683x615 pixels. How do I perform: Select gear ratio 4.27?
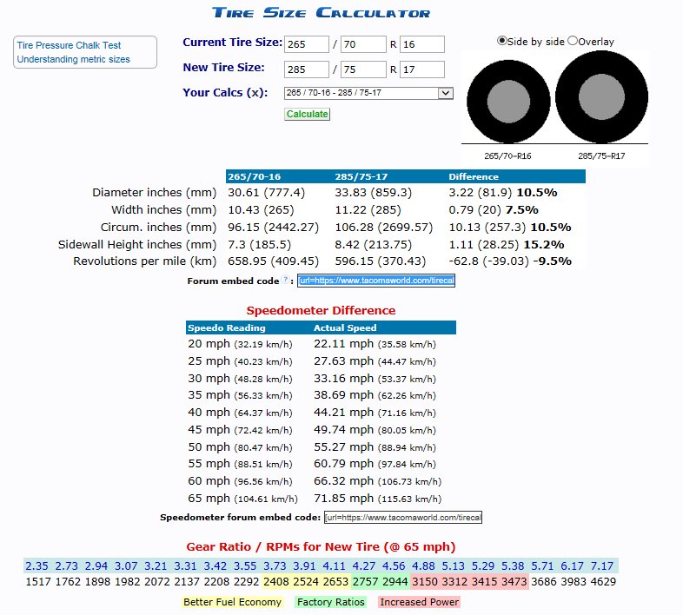364,566
